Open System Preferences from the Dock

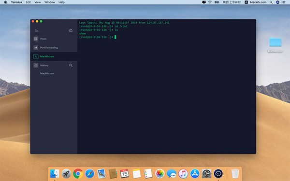(x=206, y=174)
